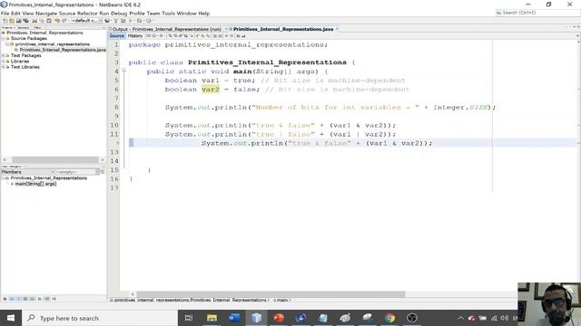
Task: Click right arrow of Projects panel scrollbar
Action: (103, 159)
